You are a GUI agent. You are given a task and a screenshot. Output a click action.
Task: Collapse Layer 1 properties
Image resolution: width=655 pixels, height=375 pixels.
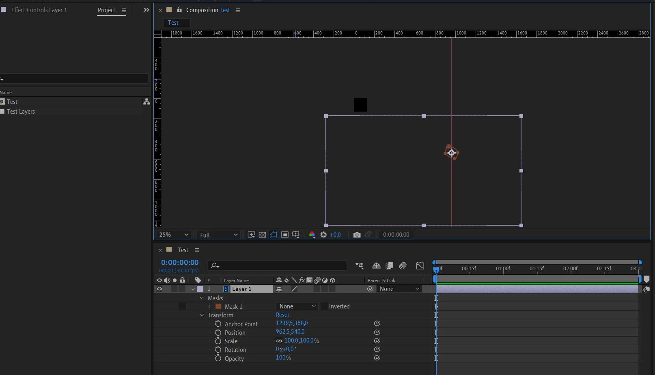point(193,289)
